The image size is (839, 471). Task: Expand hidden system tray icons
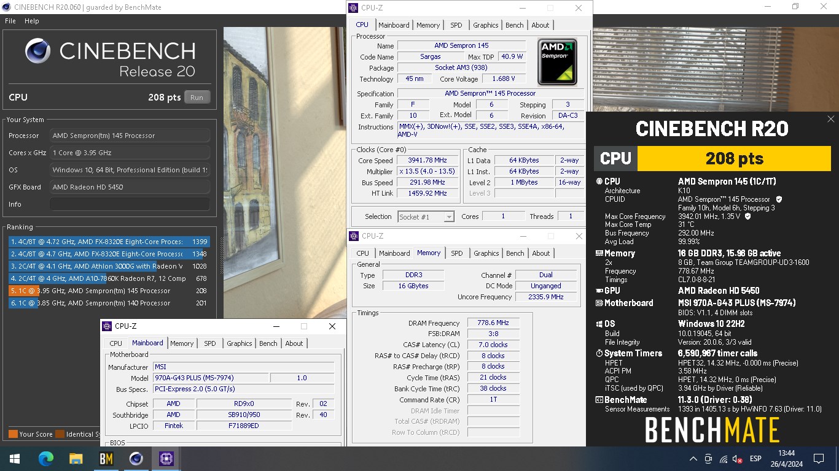pyautogui.click(x=693, y=459)
